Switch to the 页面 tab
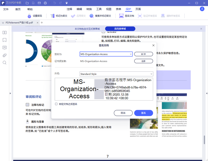The width and height of the screenshot is (208, 161). (x=138, y=9)
